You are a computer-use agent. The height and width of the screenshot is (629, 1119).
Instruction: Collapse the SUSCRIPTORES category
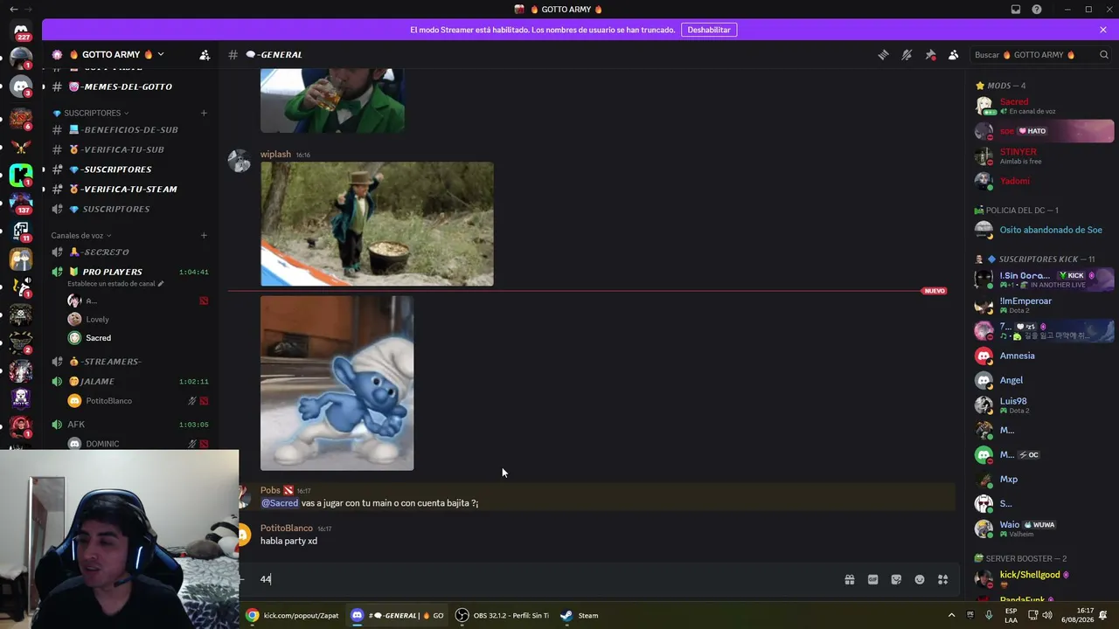(x=91, y=113)
